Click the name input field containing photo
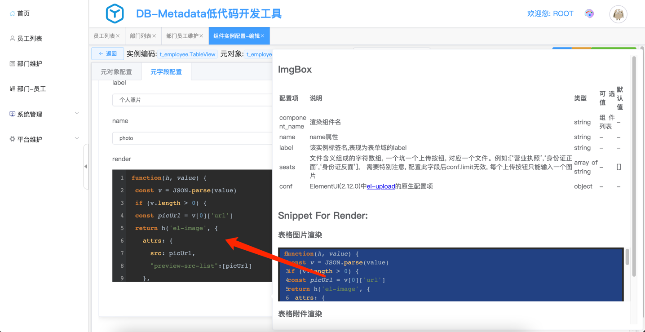This screenshot has height=332, width=645. coord(192,138)
